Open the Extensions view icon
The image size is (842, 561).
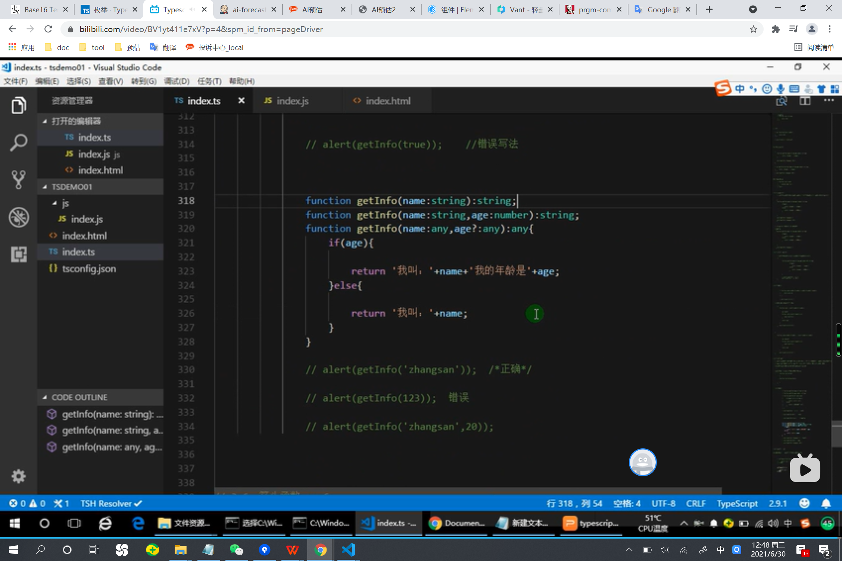click(18, 255)
